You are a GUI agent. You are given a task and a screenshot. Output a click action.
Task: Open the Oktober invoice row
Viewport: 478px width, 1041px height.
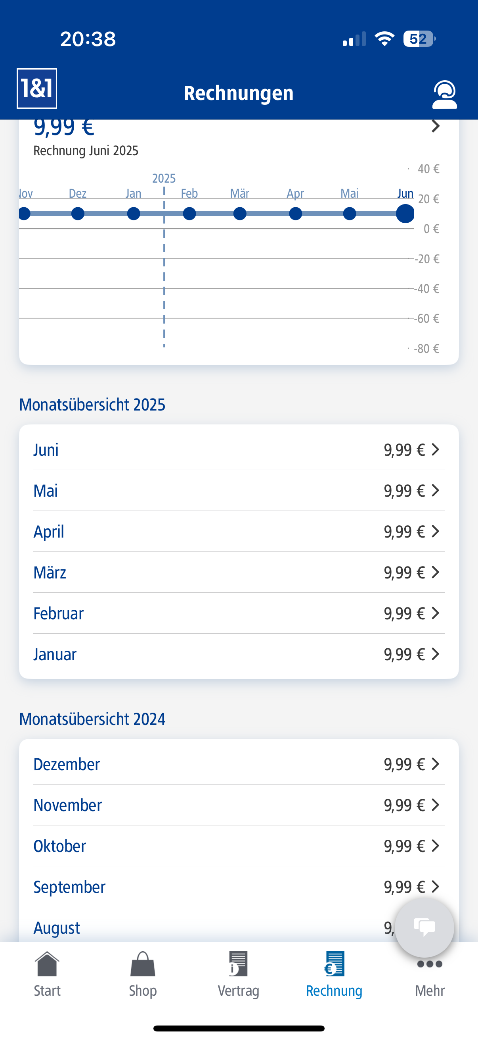click(239, 846)
